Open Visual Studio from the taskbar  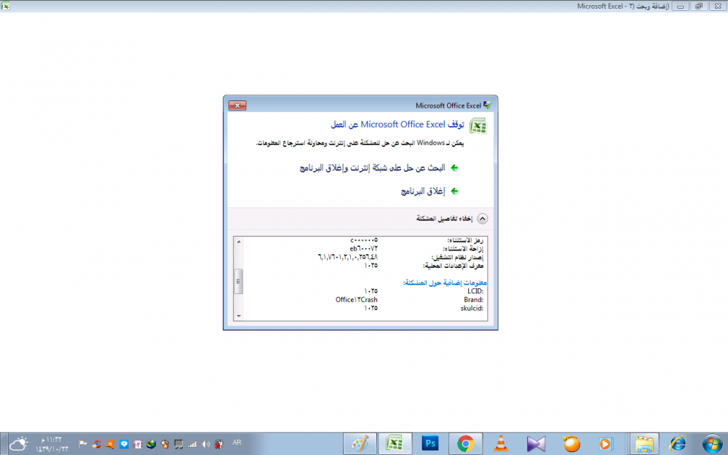[536, 443]
